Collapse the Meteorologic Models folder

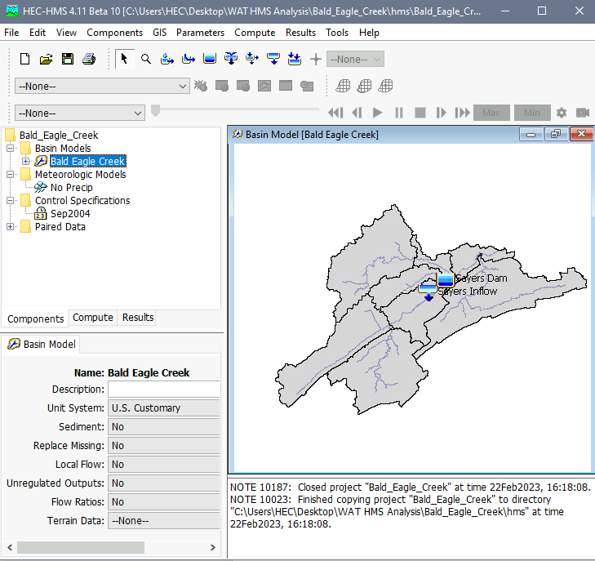[11, 174]
